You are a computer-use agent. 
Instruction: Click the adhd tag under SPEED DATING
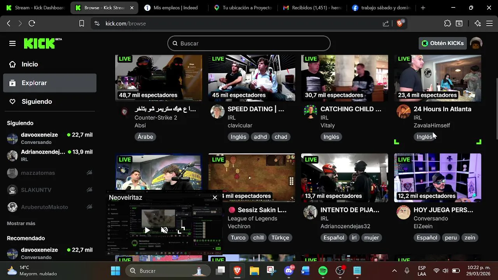click(x=260, y=137)
